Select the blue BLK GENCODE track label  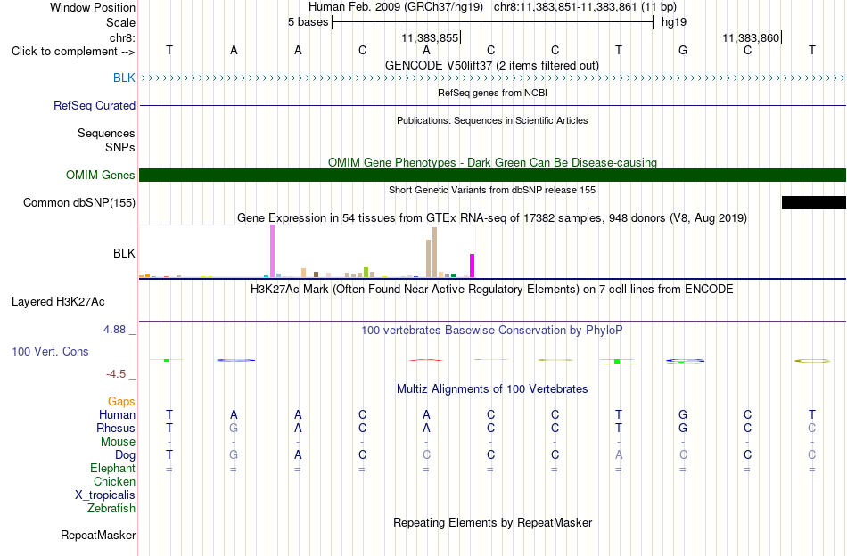[x=124, y=78]
